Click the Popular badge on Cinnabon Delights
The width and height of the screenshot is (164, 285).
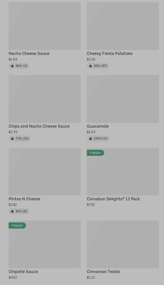point(95,153)
